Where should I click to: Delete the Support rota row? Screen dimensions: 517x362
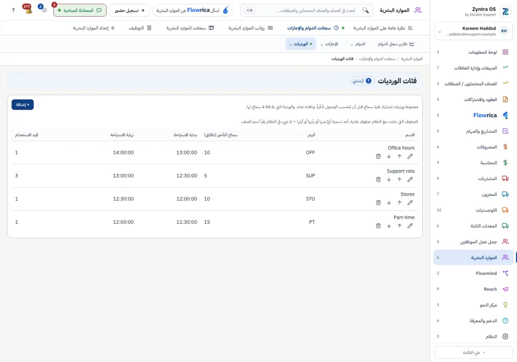click(378, 180)
